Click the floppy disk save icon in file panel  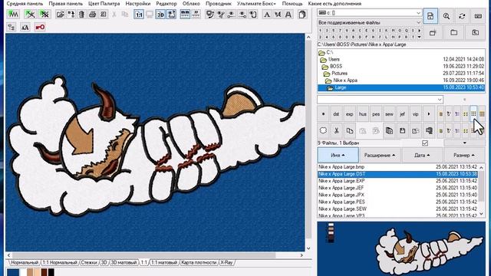tap(402, 130)
